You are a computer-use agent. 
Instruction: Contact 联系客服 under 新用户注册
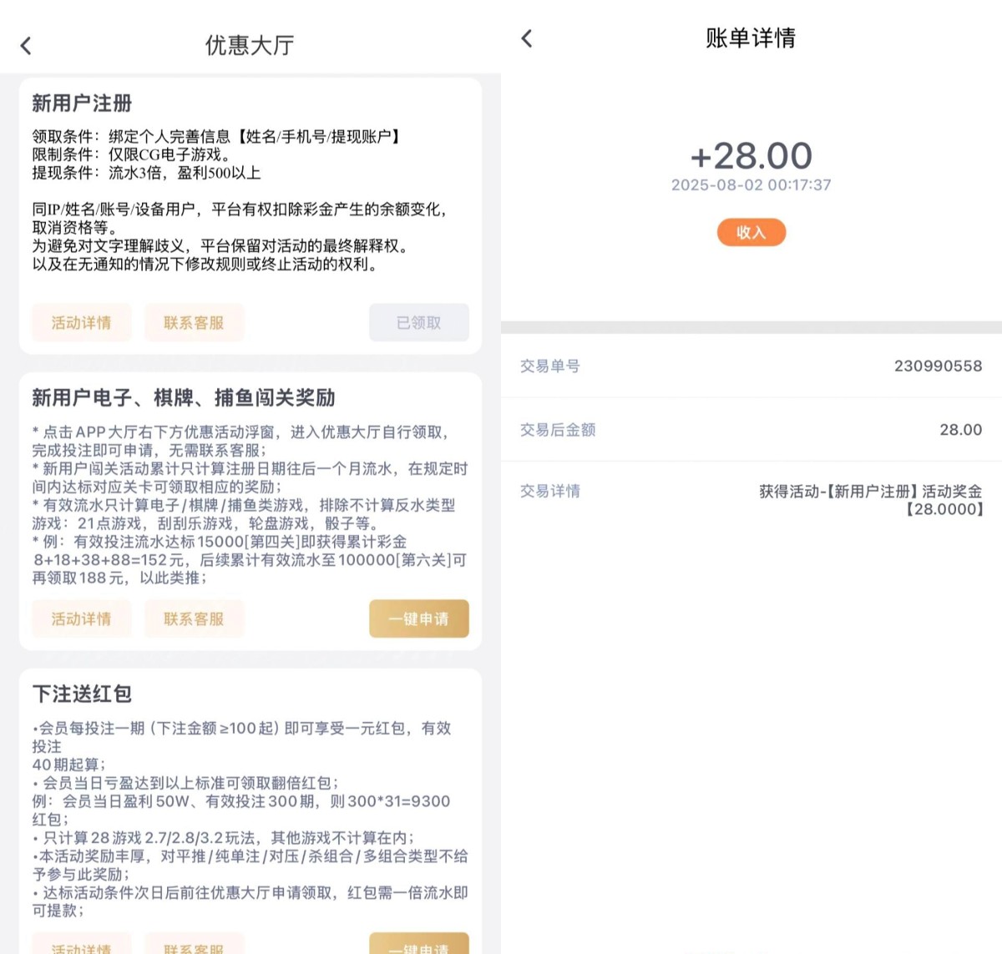pyautogui.click(x=194, y=322)
